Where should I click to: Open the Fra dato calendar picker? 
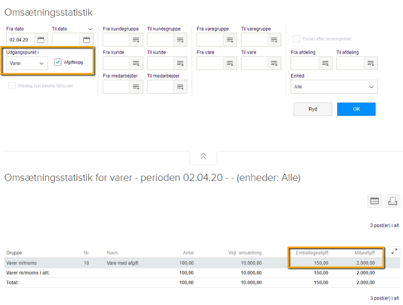click(41, 40)
